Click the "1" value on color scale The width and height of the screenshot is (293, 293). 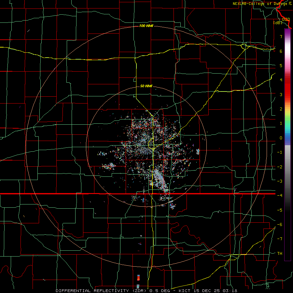click(x=281, y=123)
